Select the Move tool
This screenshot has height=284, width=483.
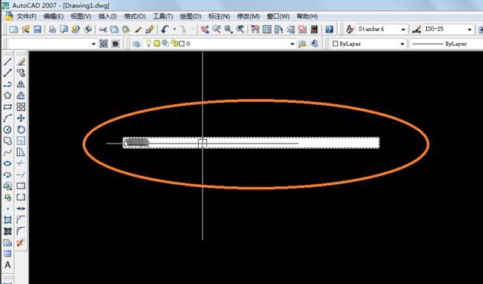pyautogui.click(x=21, y=118)
